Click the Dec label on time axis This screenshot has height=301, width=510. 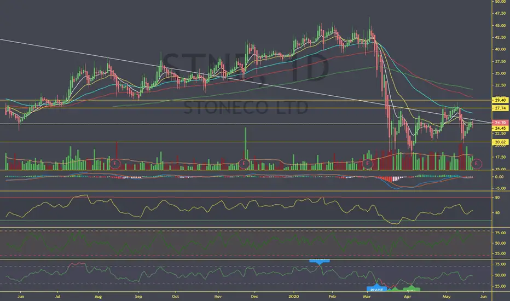[x=254, y=297]
